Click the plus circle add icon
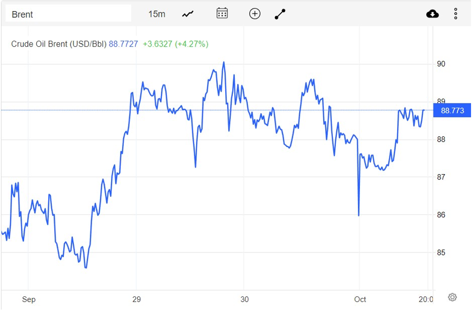This screenshot has width=472, height=310. pos(255,14)
